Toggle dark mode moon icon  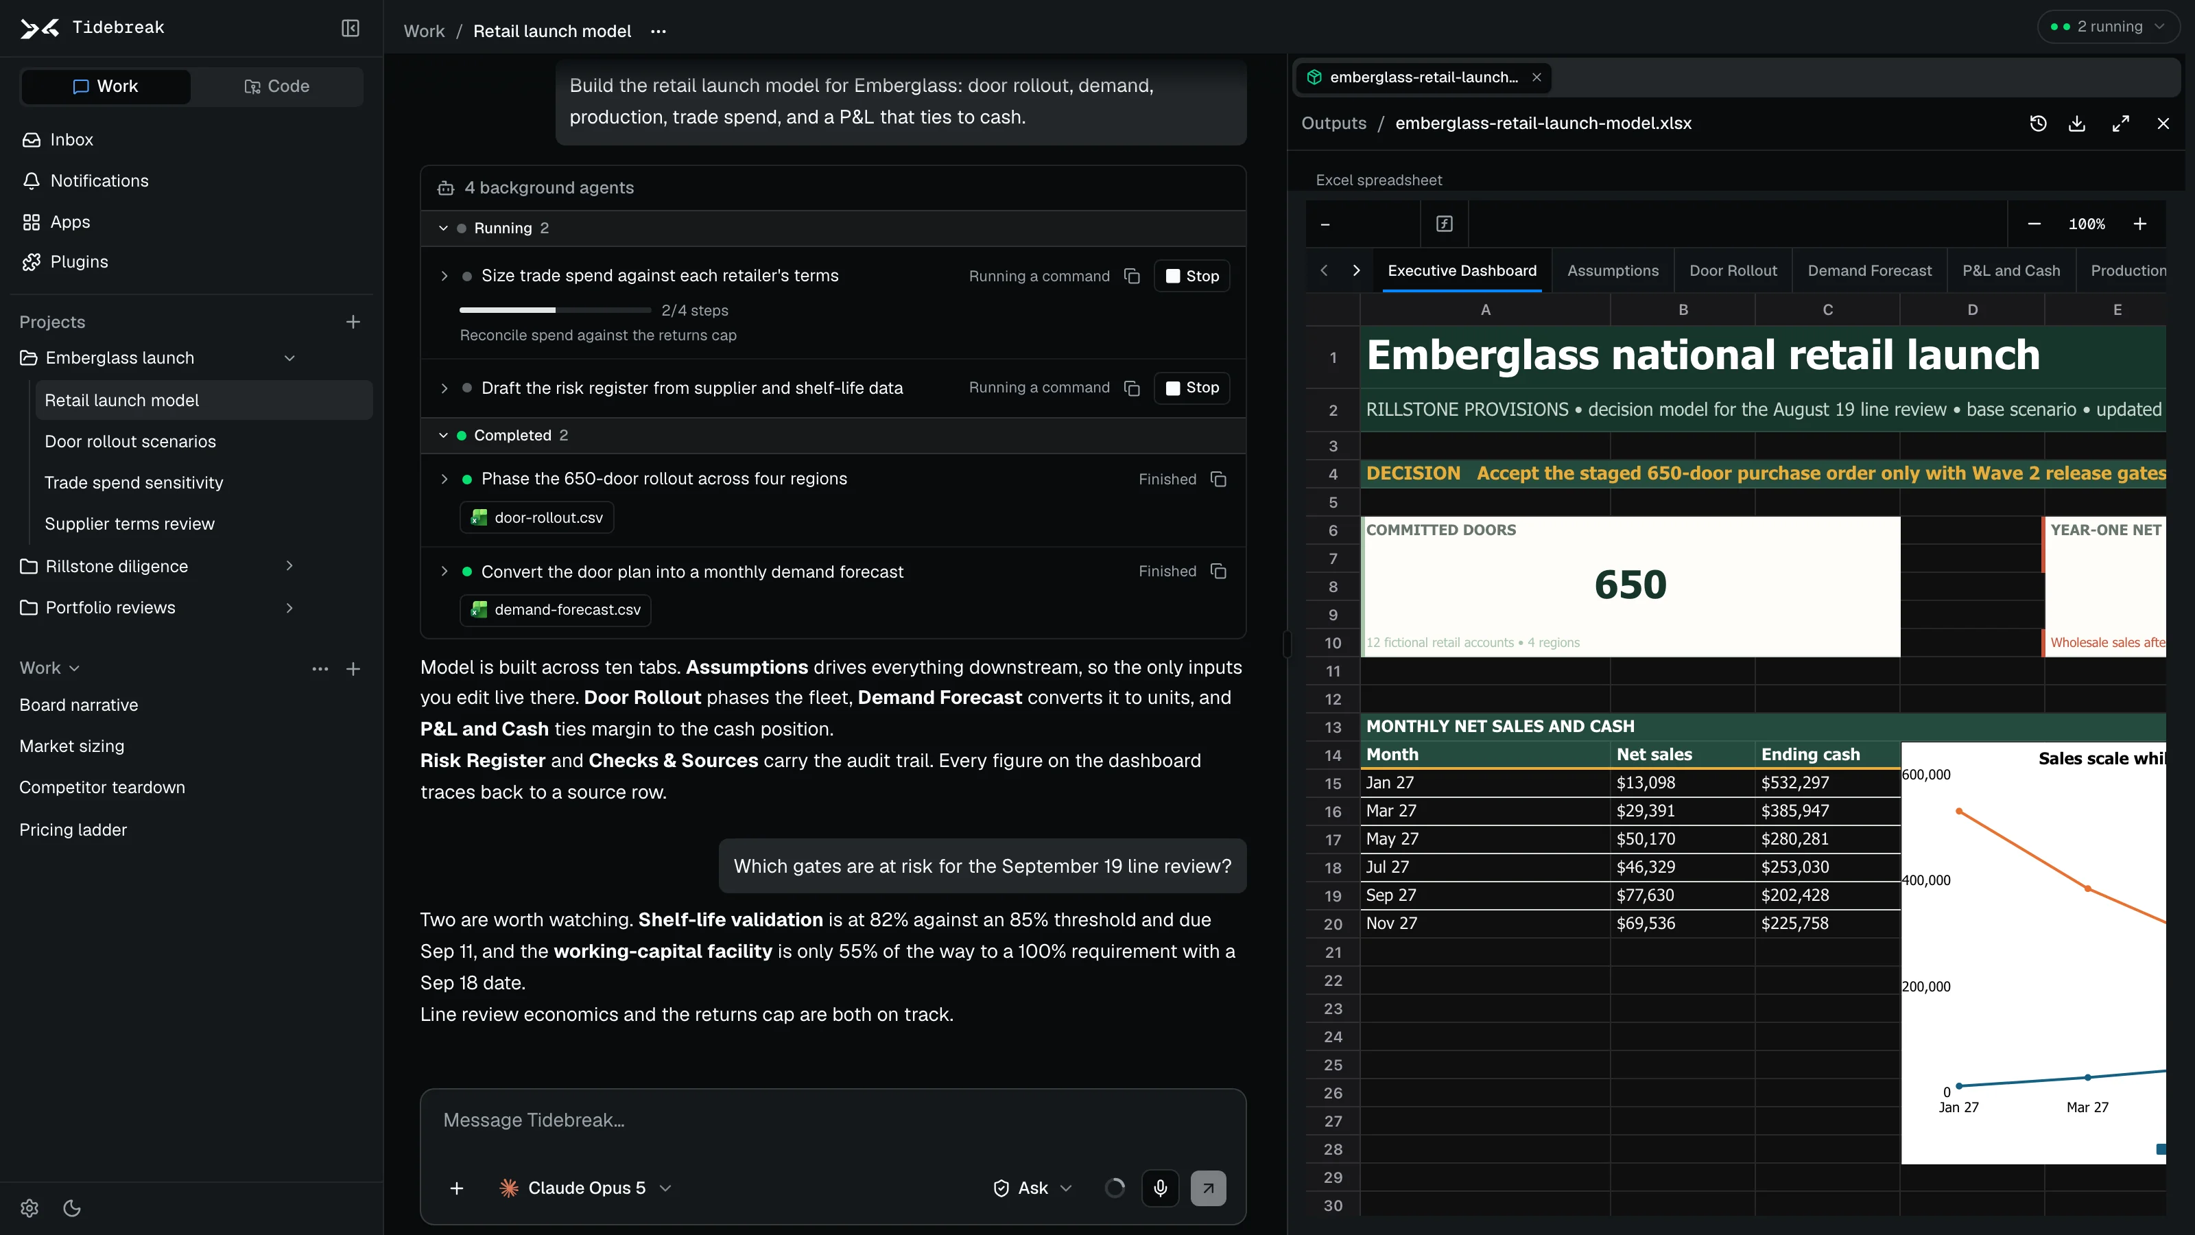[x=73, y=1208]
